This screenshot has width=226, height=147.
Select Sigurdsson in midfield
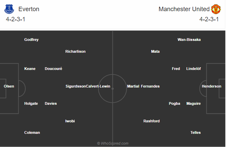click(75, 86)
